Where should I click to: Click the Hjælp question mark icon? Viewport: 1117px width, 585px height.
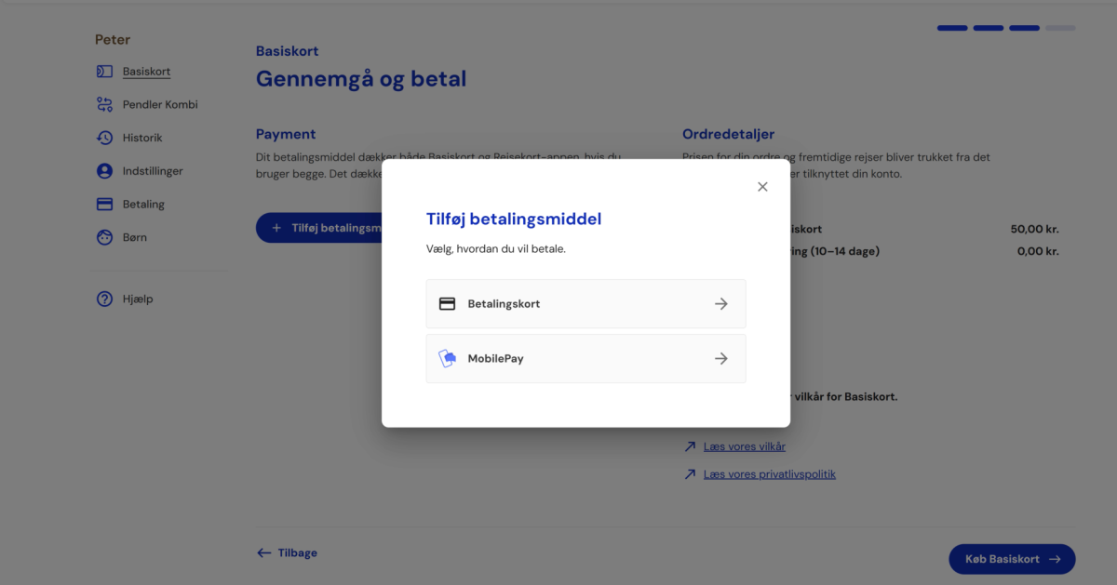point(104,299)
